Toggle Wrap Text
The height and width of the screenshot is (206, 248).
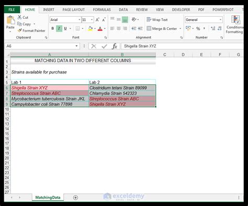coord(157,20)
